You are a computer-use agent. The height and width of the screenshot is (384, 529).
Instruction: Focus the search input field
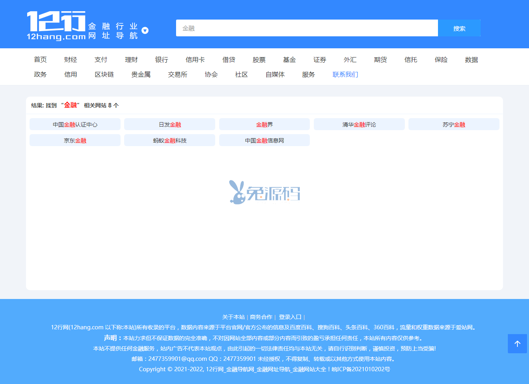tap(307, 28)
